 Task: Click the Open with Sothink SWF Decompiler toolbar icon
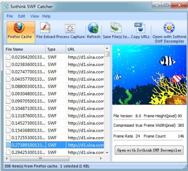[x=169, y=28]
